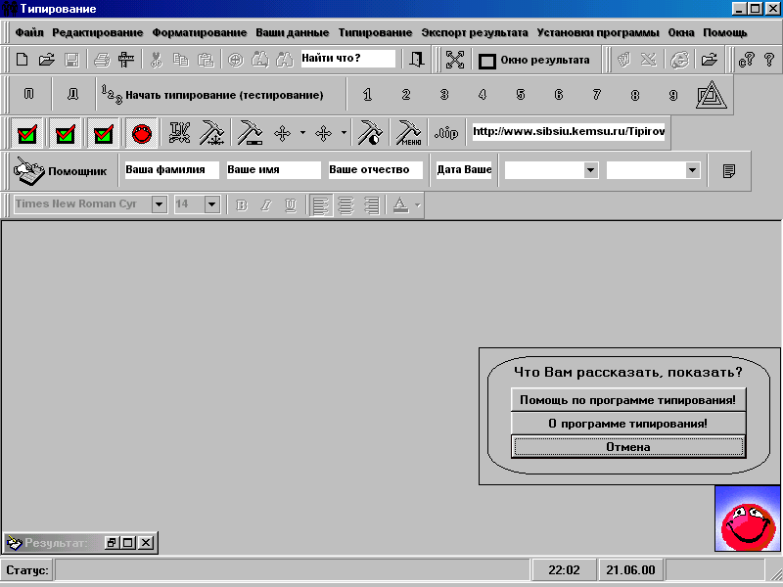Open the font size 14 dropdown
783x587 pixels.
click(x=212, y=204)
